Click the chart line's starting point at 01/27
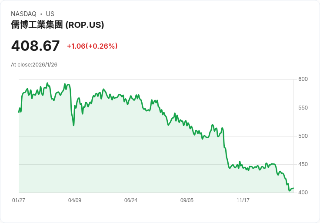This screenshot has height=223, width=320. point(19,112)
